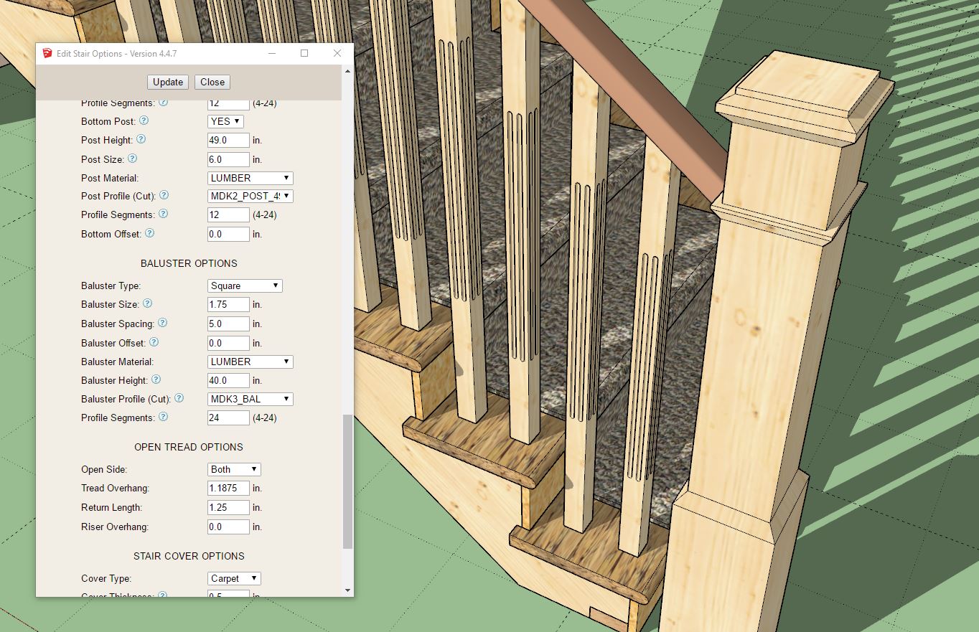The image size is (979, 632).
Task: Open the Cover Type Carpet dropdown
Action: coord(234,578)
